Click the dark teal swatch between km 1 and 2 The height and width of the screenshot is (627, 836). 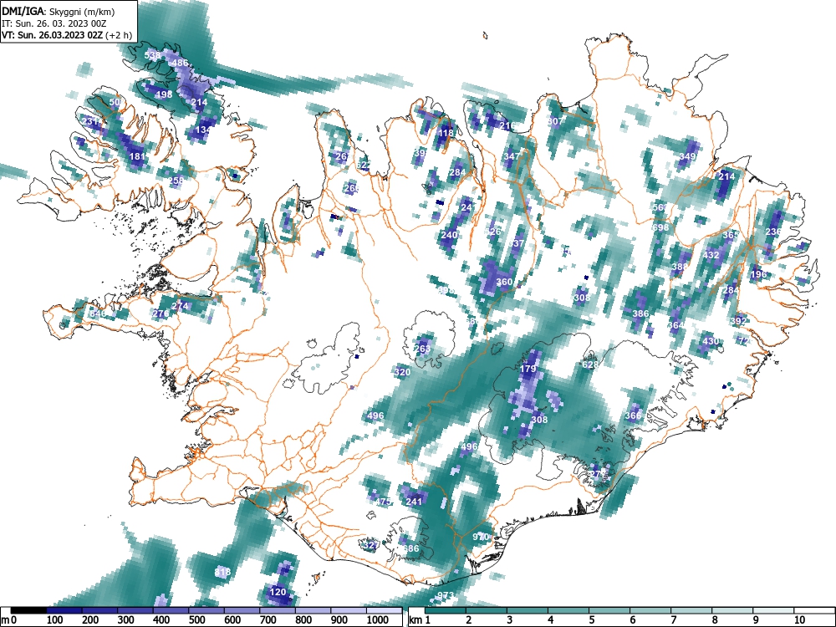pos(446,610)
